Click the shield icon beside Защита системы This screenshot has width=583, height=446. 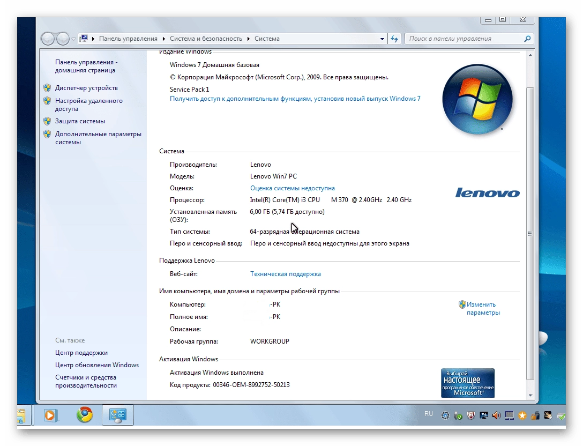pos(47,121)
